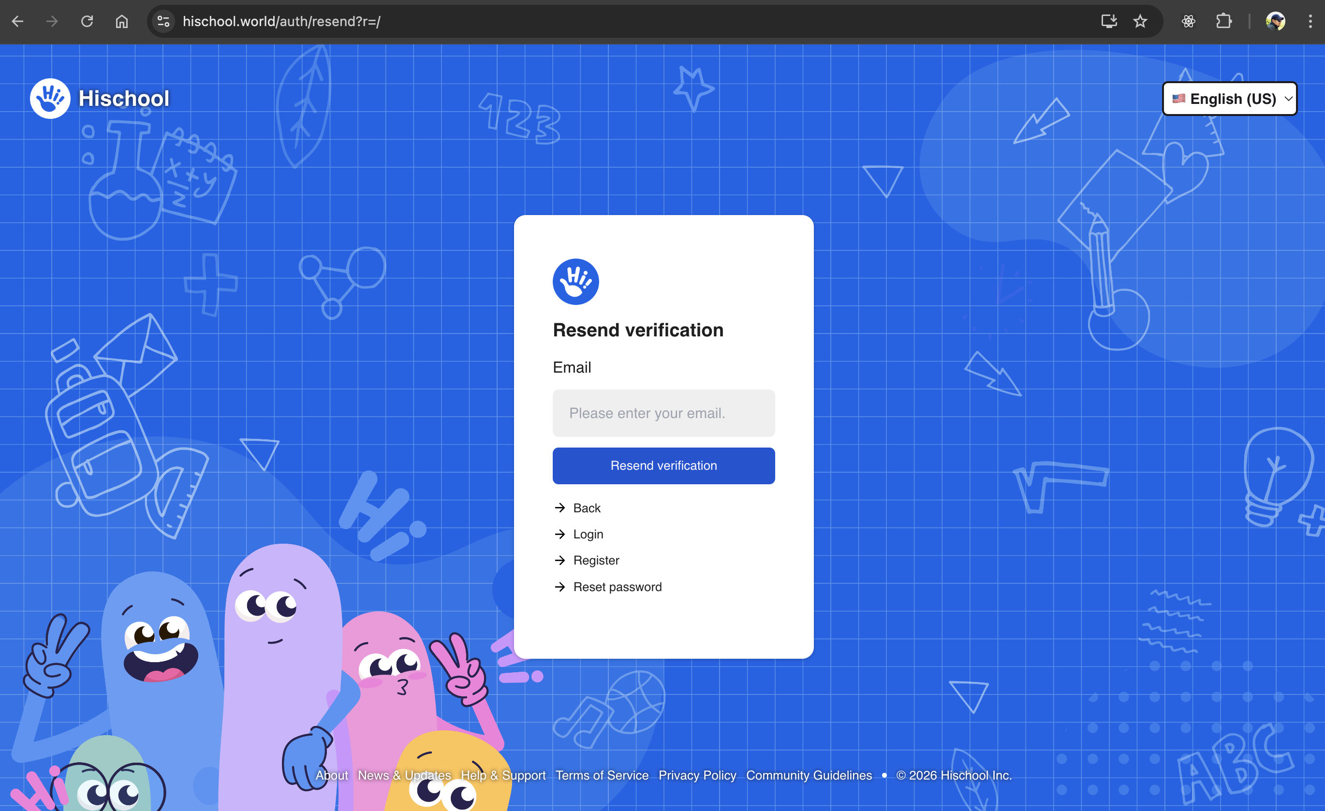
Task: Click the email input field
Action: tap(663, 413)
